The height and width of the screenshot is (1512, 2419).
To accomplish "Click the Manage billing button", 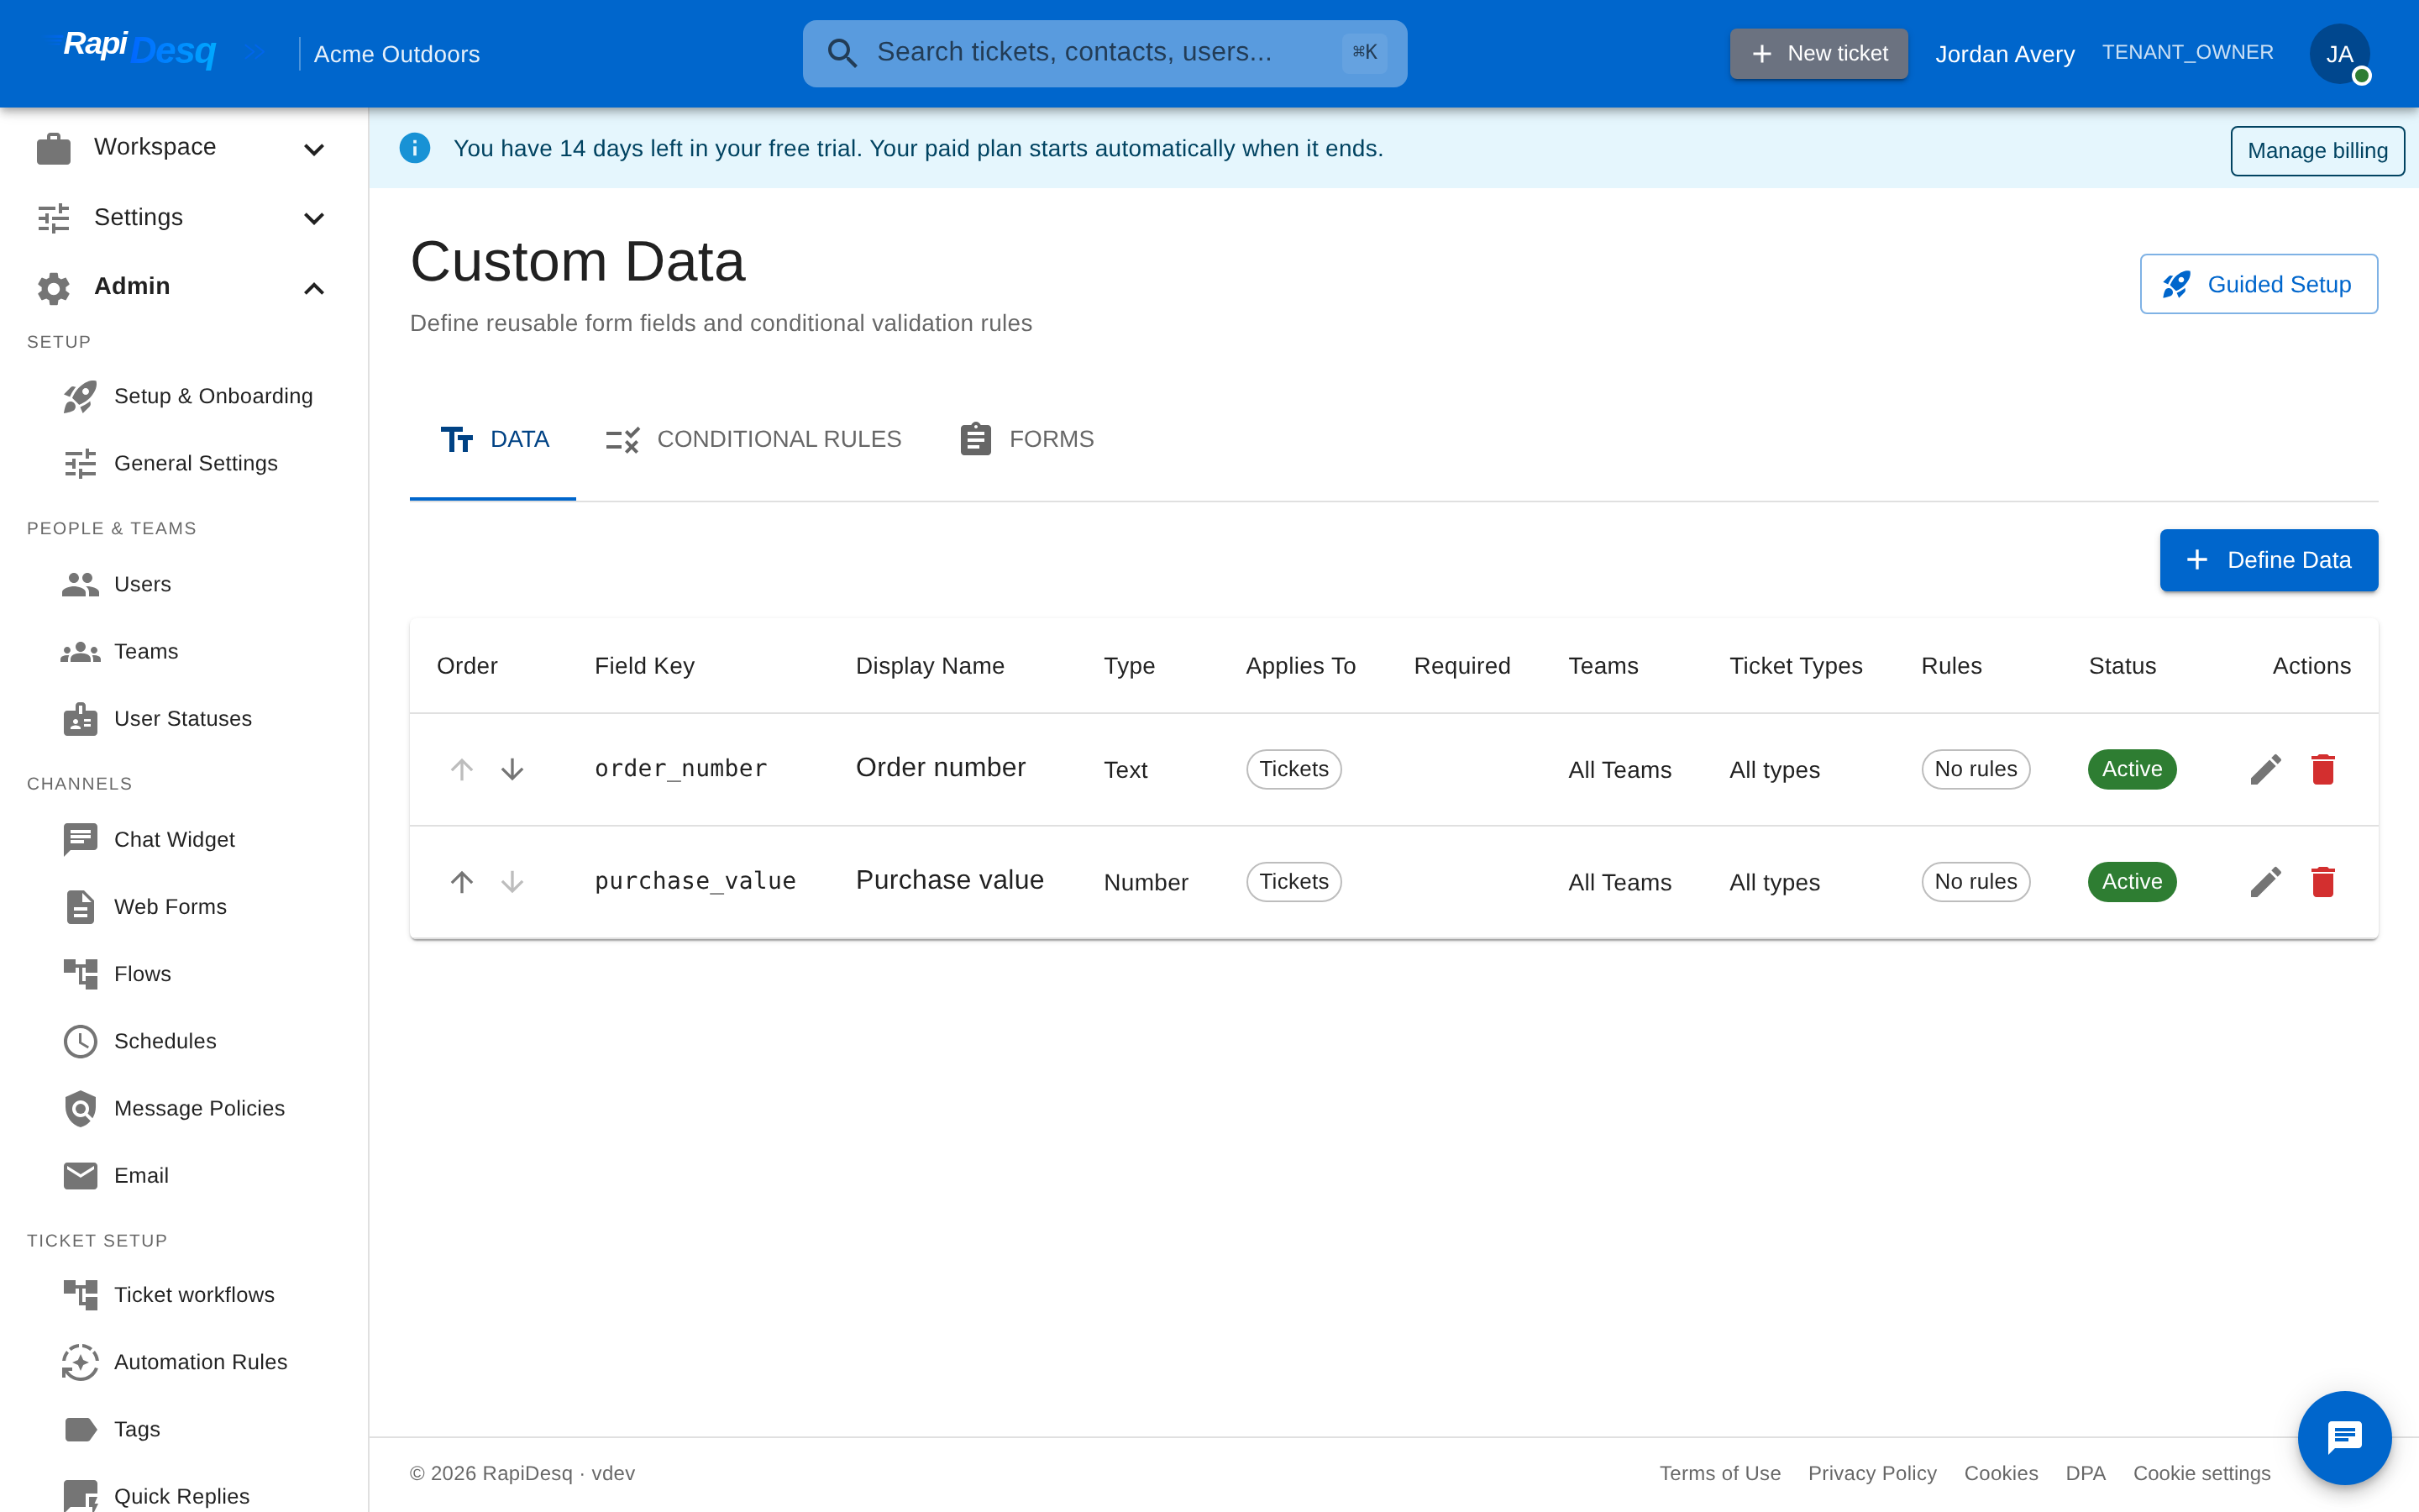I will (x=2317, y=151).
